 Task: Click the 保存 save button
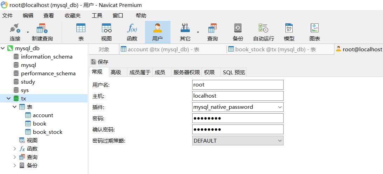99,62
